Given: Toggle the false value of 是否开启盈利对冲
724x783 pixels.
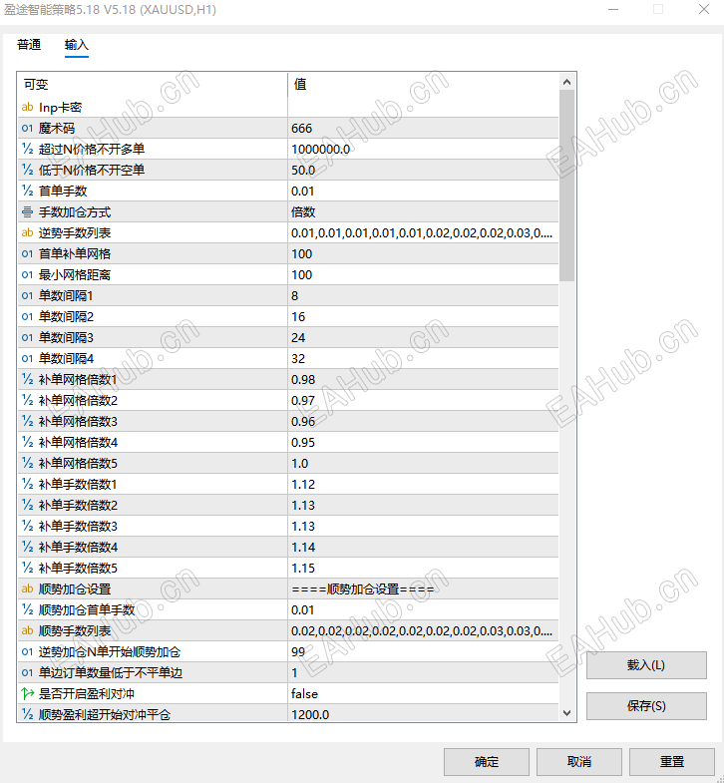Looking at the screenshot, I should [x=424, y=694].
